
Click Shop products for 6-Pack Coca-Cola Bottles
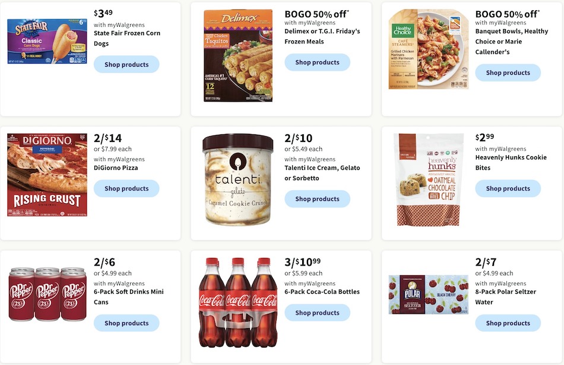tap(318, 312)
